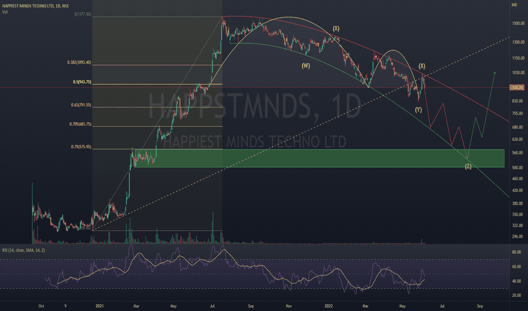Click the (Y) wave label
This screenshot has height=311, width=528.
coord(418,110)
